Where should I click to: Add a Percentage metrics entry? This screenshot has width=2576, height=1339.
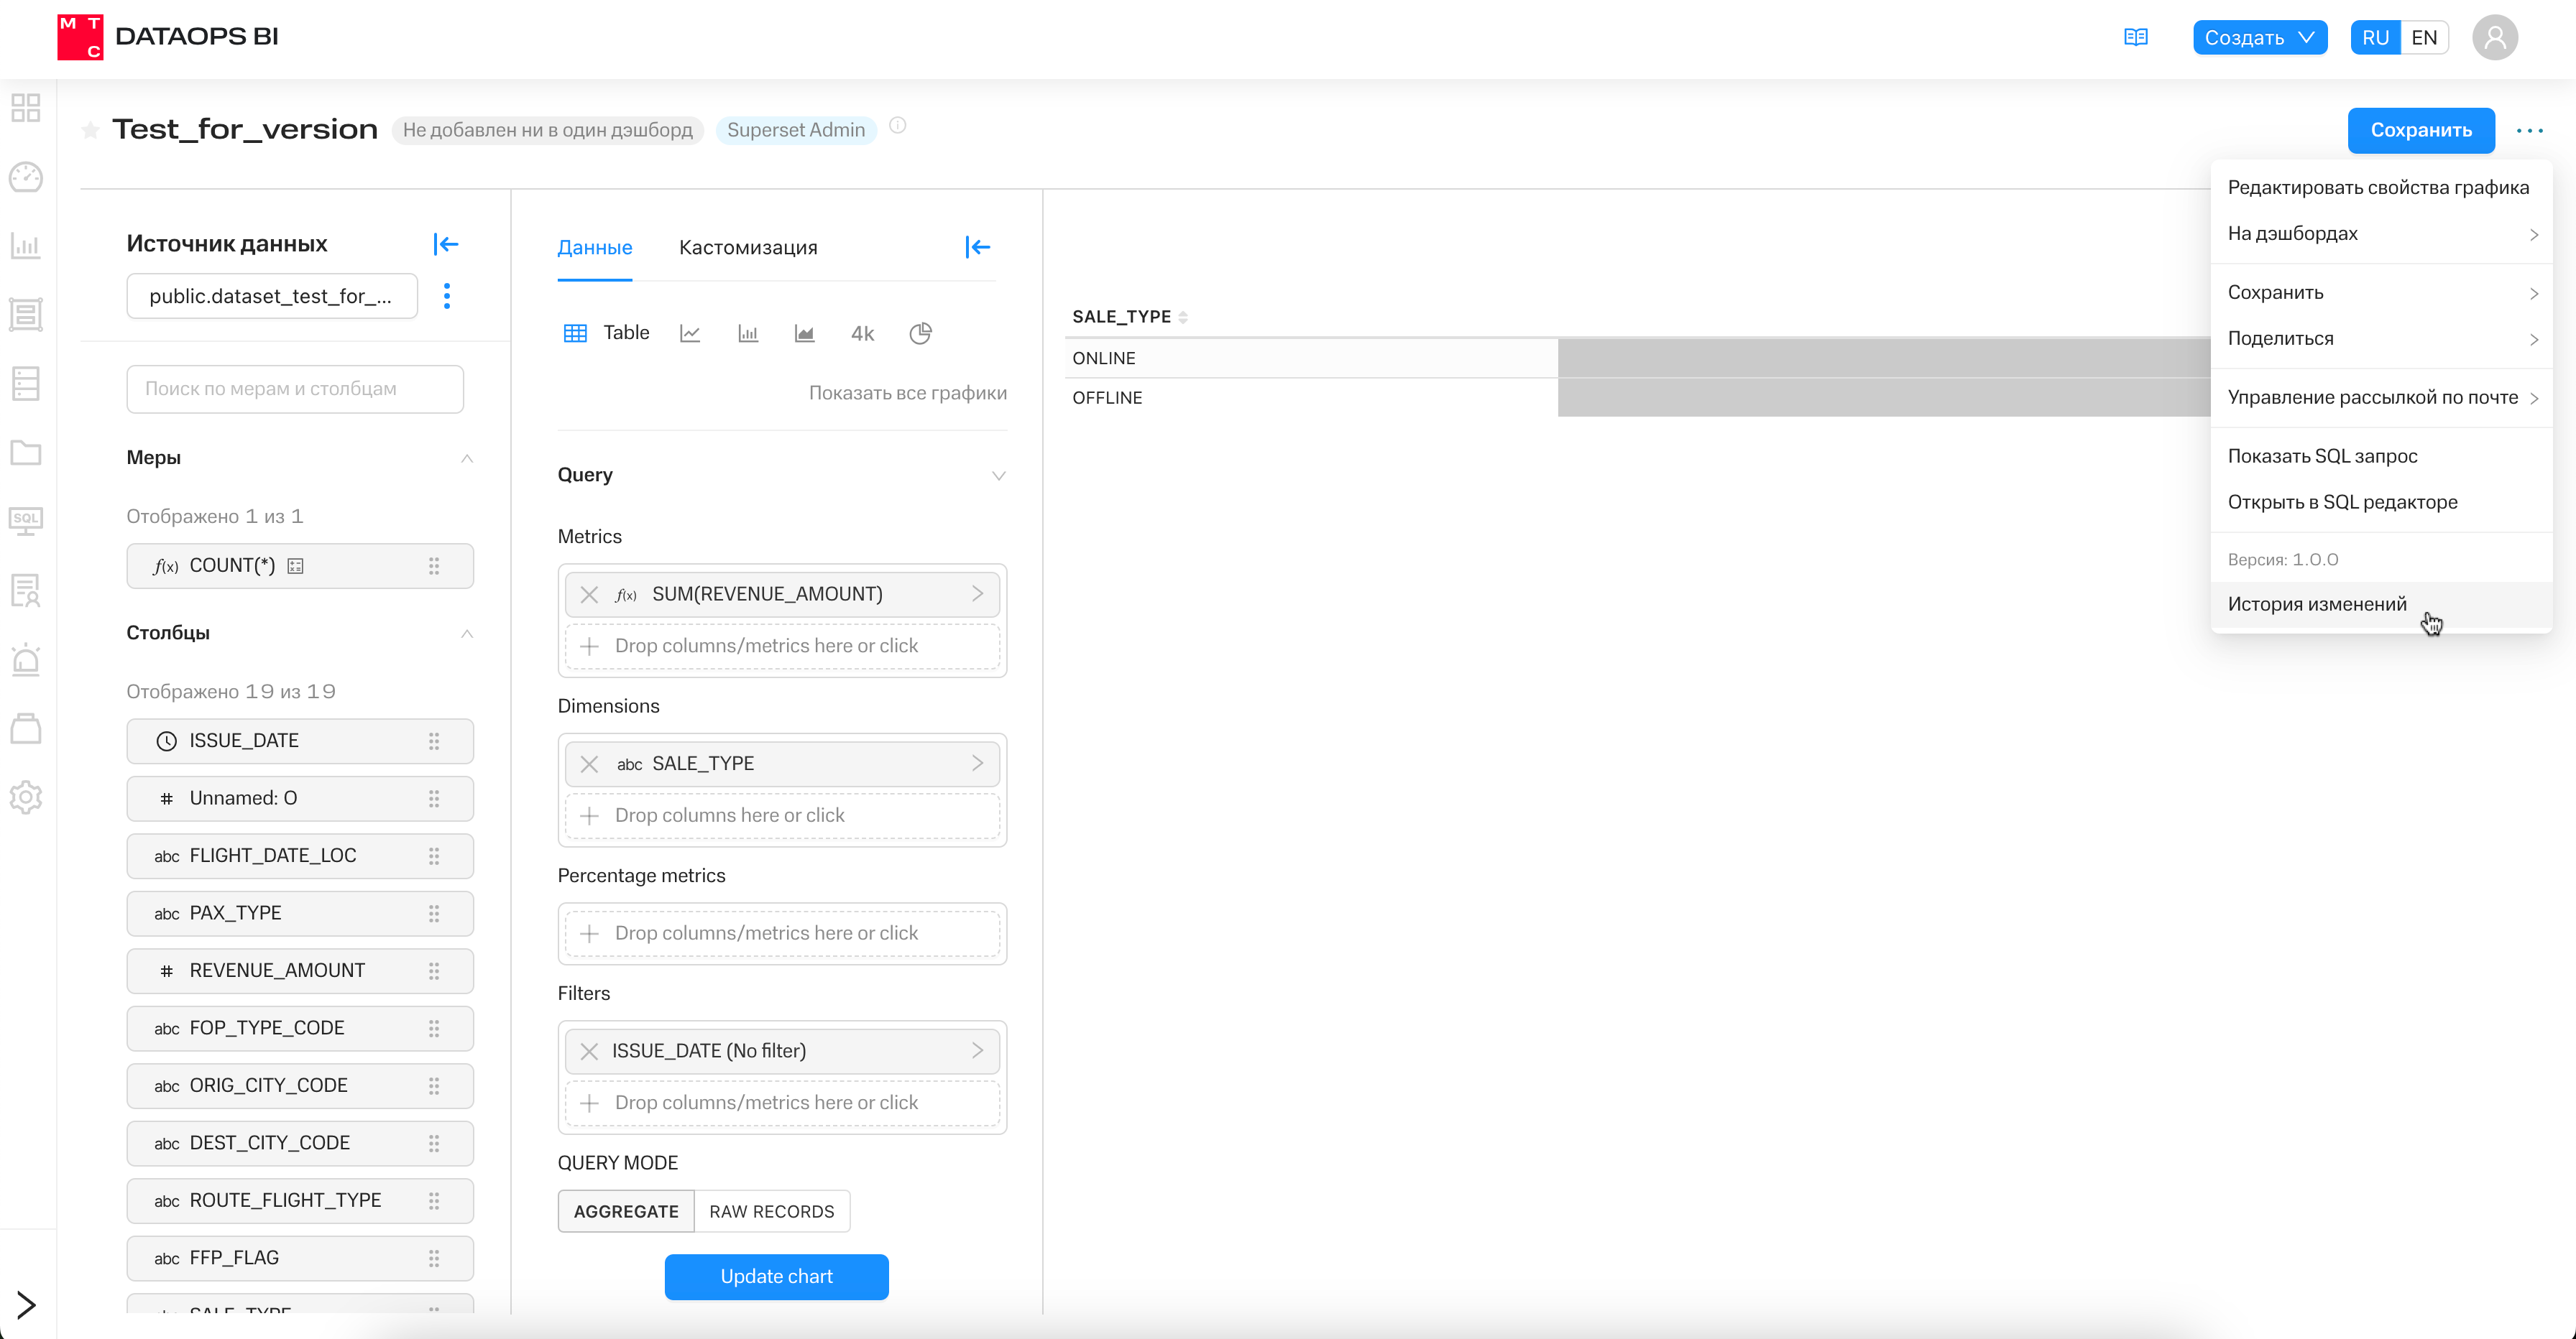click(782, 933)
